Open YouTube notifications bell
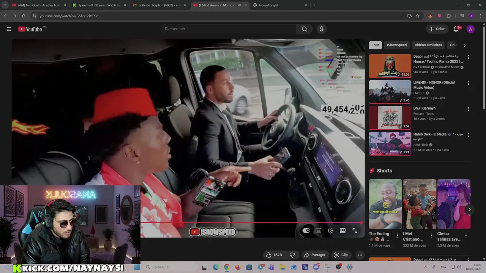Image resolution: width=486 pixels, height=273 pixels. 456,29
